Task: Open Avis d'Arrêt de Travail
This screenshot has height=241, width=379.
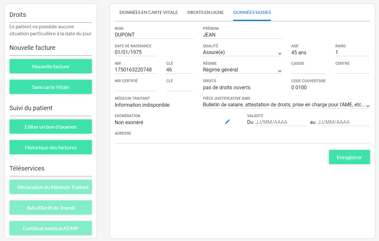Action: coord(51,208)
